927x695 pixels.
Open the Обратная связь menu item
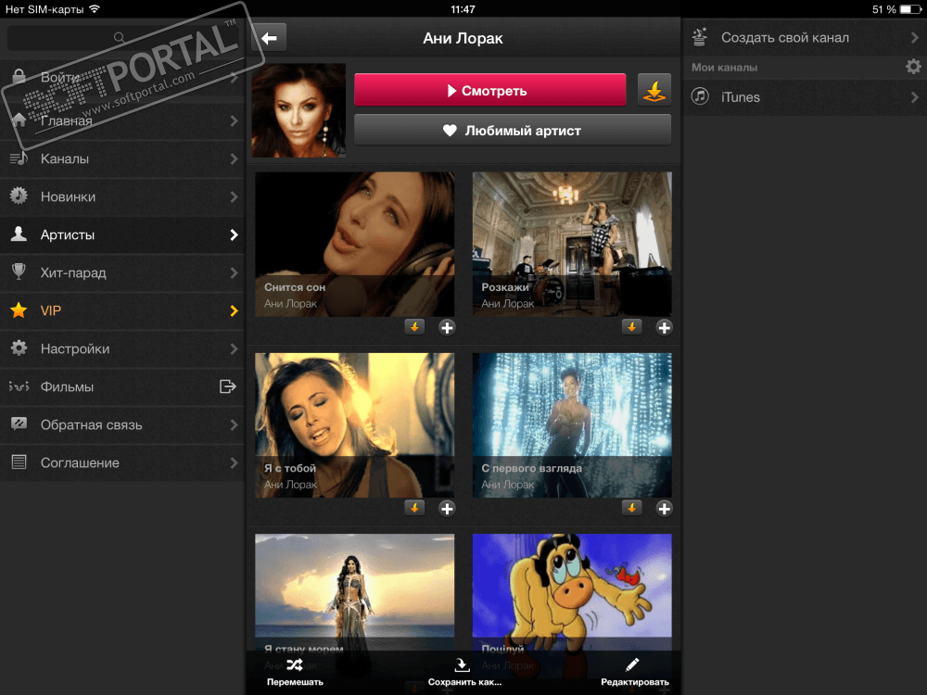coord(122,425)
